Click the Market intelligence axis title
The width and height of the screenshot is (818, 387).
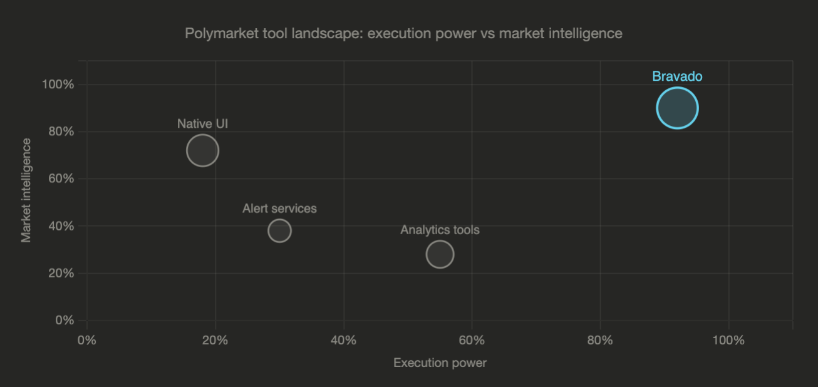26,190
